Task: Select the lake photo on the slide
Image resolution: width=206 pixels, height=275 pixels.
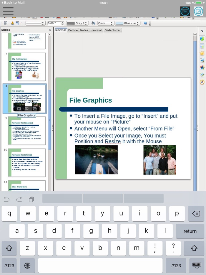Action: (96, 159)
